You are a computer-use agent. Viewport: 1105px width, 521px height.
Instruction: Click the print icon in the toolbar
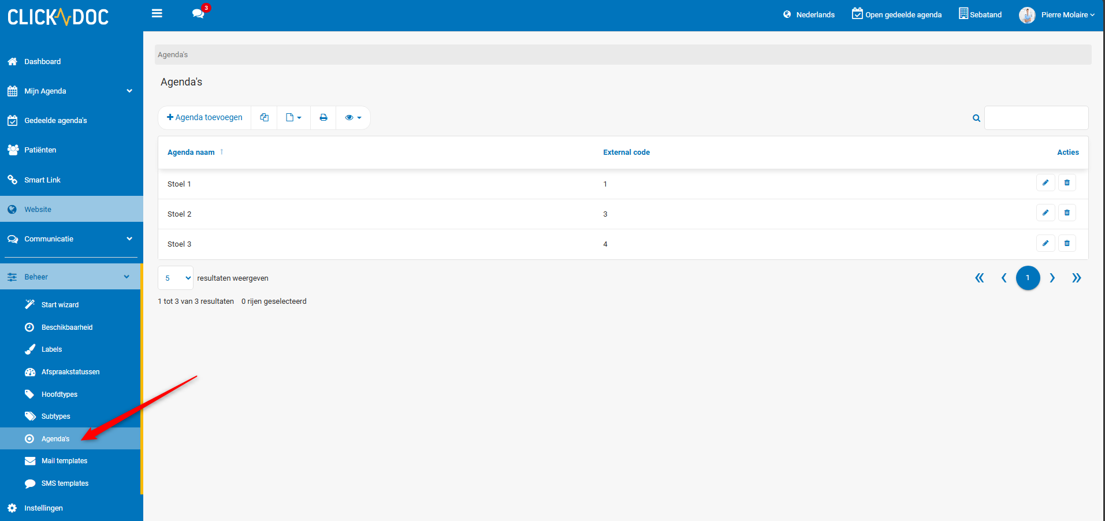[x=323, y=117]
